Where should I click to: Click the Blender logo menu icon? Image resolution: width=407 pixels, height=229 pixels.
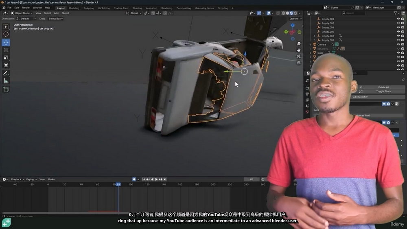[x=4, y=8]
